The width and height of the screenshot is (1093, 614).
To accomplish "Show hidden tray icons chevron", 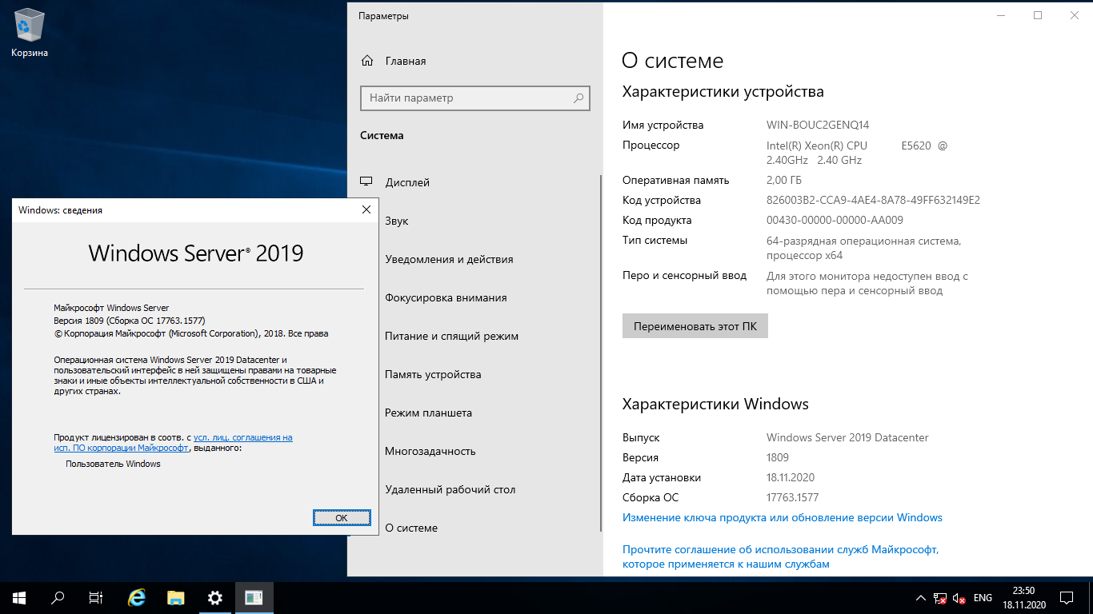I will pyautogui.click(x=920, y=598).
